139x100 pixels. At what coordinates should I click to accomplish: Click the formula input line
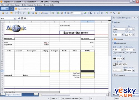coord(69,18)
